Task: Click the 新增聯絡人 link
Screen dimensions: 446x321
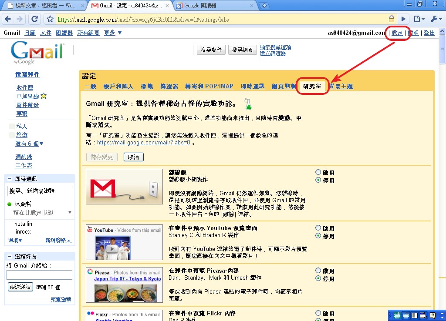Action: click(58, 241)
